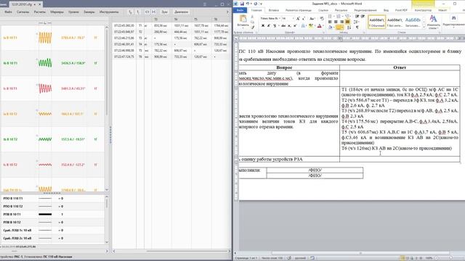The width and height of the screenshot is (465, 261).
Task: Increase paragraph indent in Word
Action: [x=363, y=16]
